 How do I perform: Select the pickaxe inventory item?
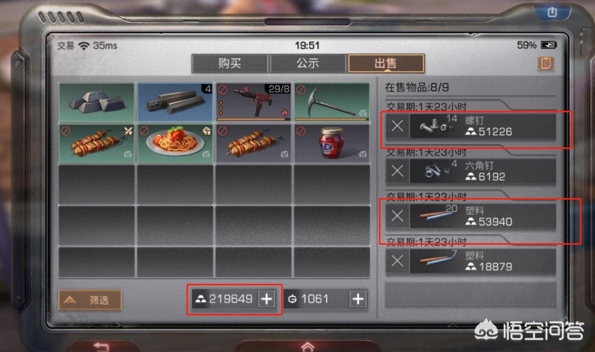point(332,102)
